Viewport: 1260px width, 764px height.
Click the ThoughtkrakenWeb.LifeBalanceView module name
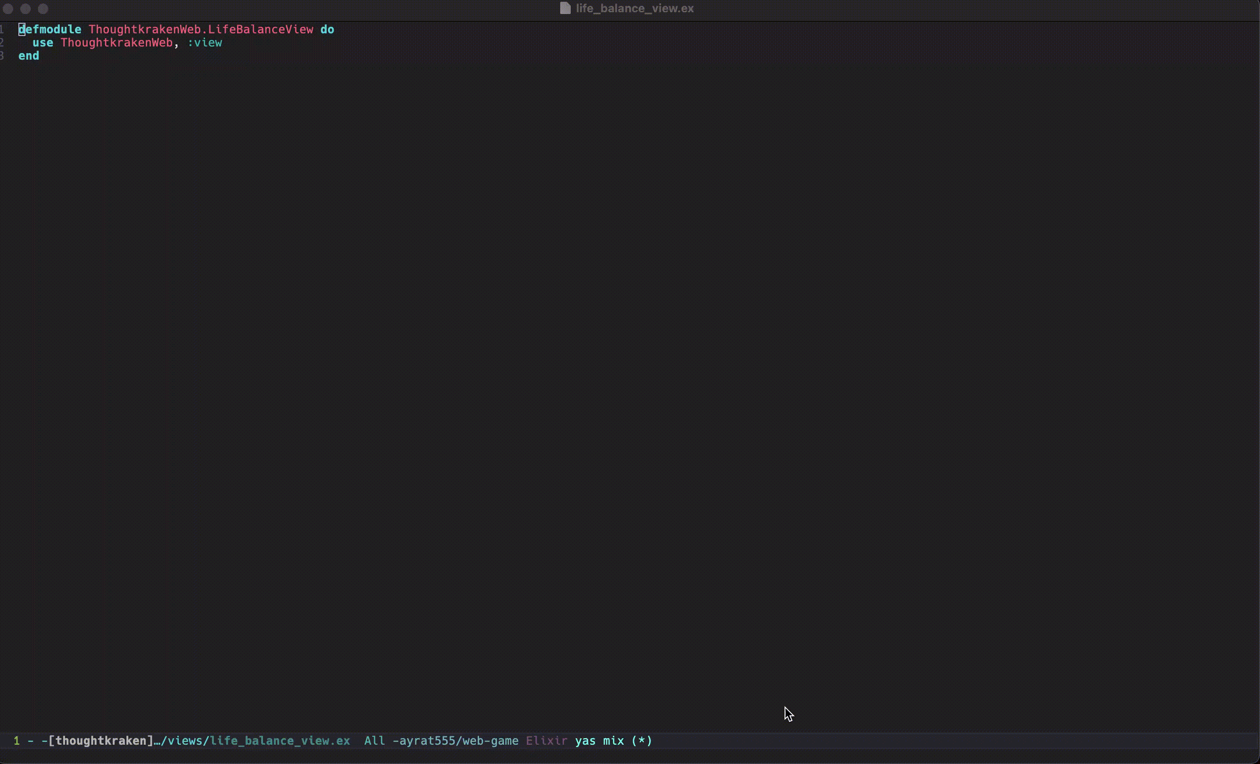(201, 30)
